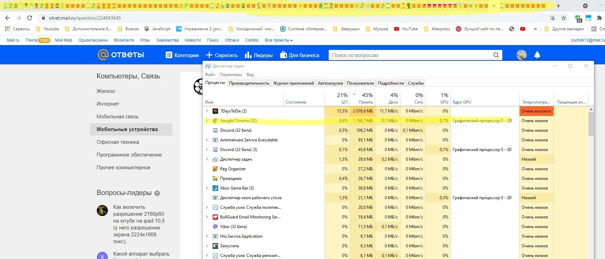
Task: Expand Antimalware Service Executable group
Action: pyautogui.click(x=207, y=140)
